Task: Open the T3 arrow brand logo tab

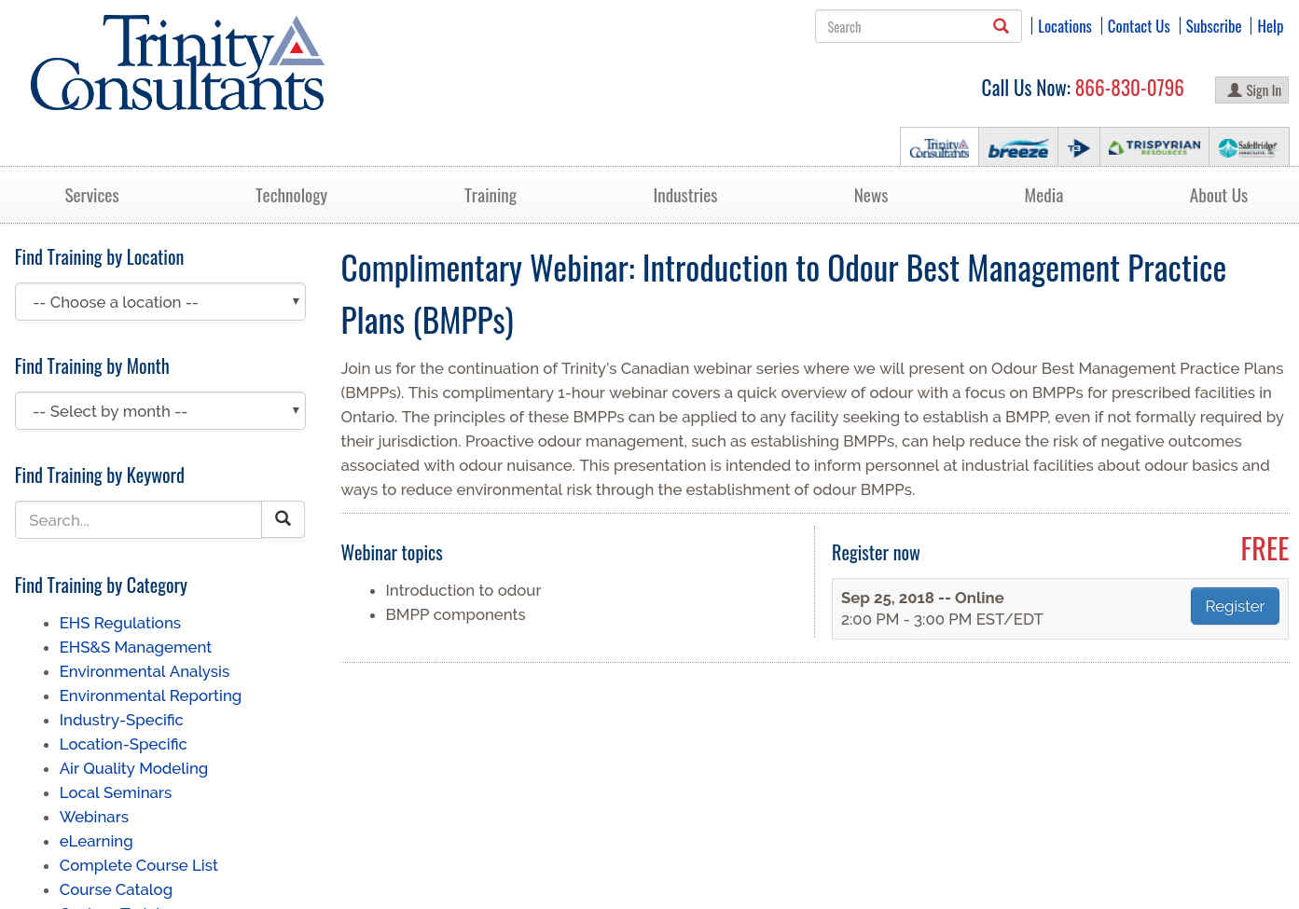Action: 1079,147
